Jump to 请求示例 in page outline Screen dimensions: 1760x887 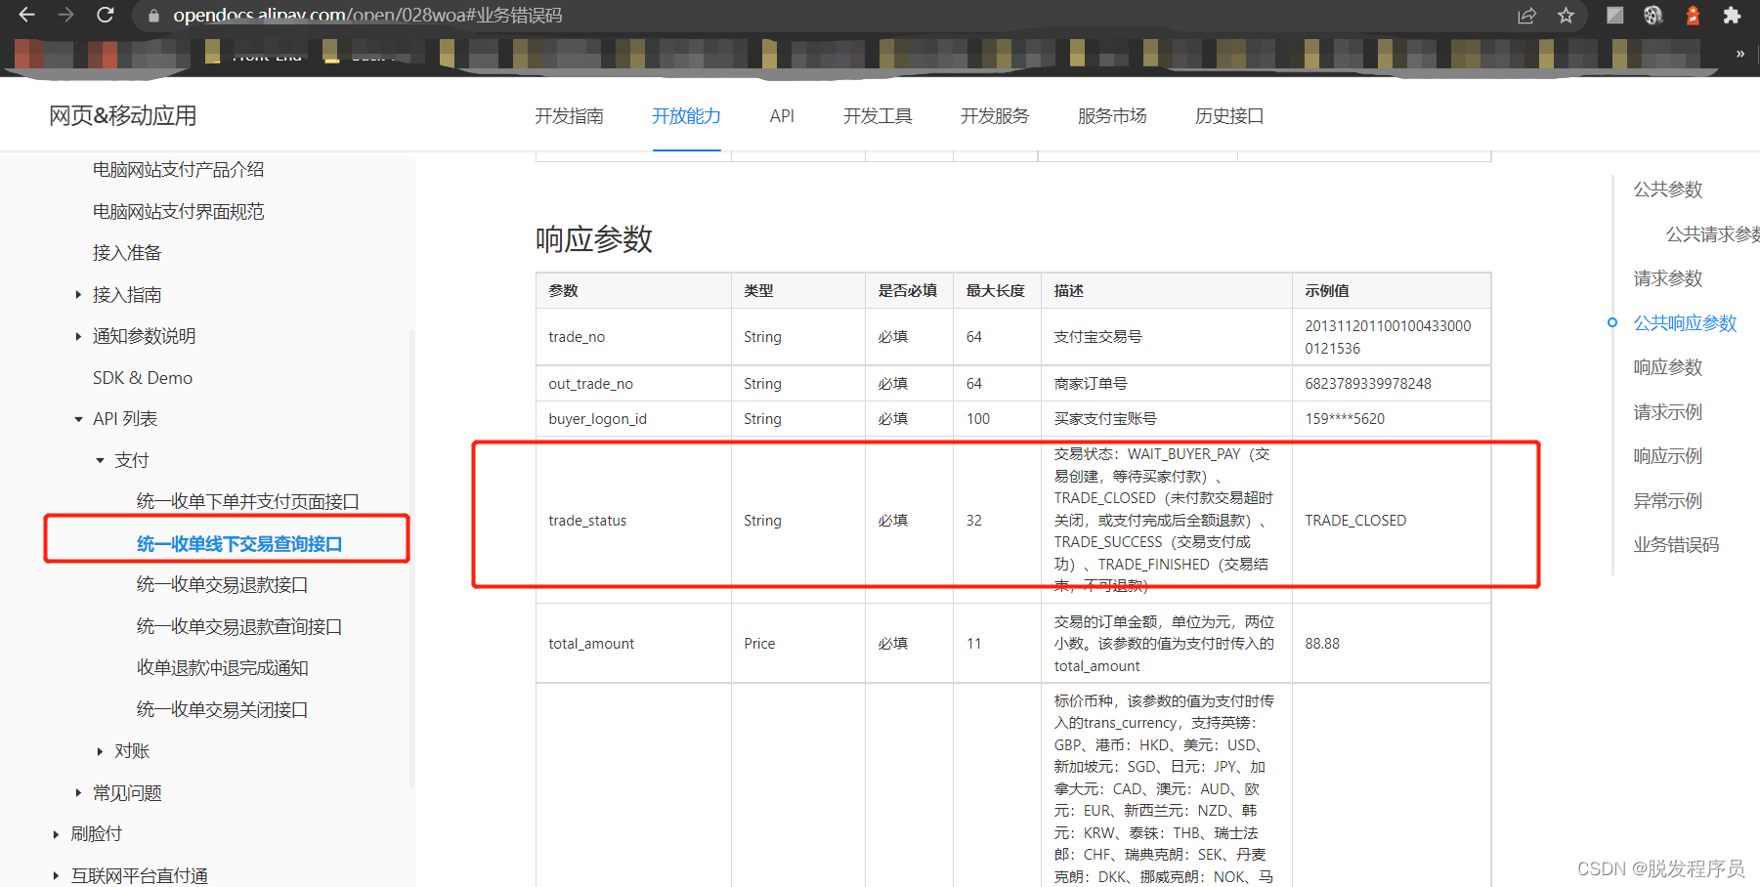[1667, 412]
